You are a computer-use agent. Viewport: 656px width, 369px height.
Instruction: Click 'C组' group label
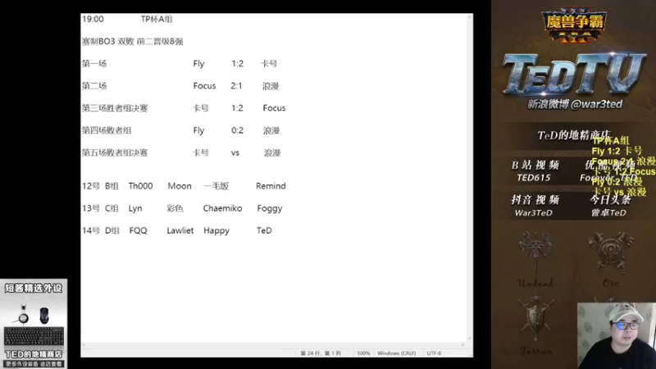pos(112,208)
